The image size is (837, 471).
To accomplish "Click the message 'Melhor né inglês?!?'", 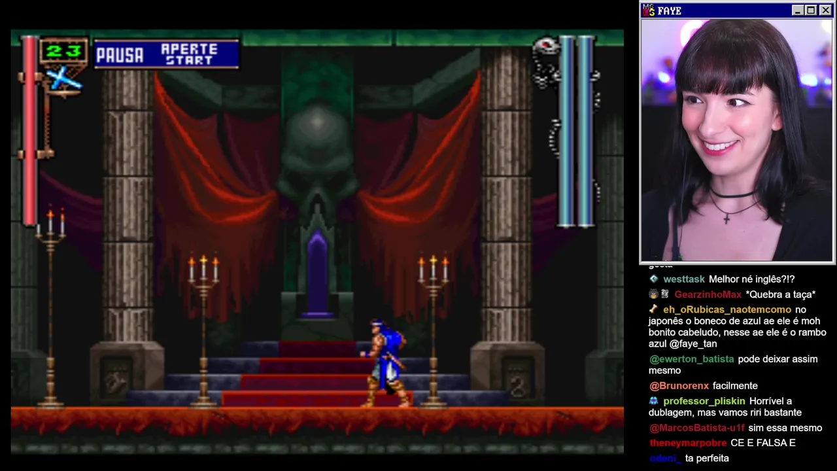I will pyautogui.click(x=751, y=279).
